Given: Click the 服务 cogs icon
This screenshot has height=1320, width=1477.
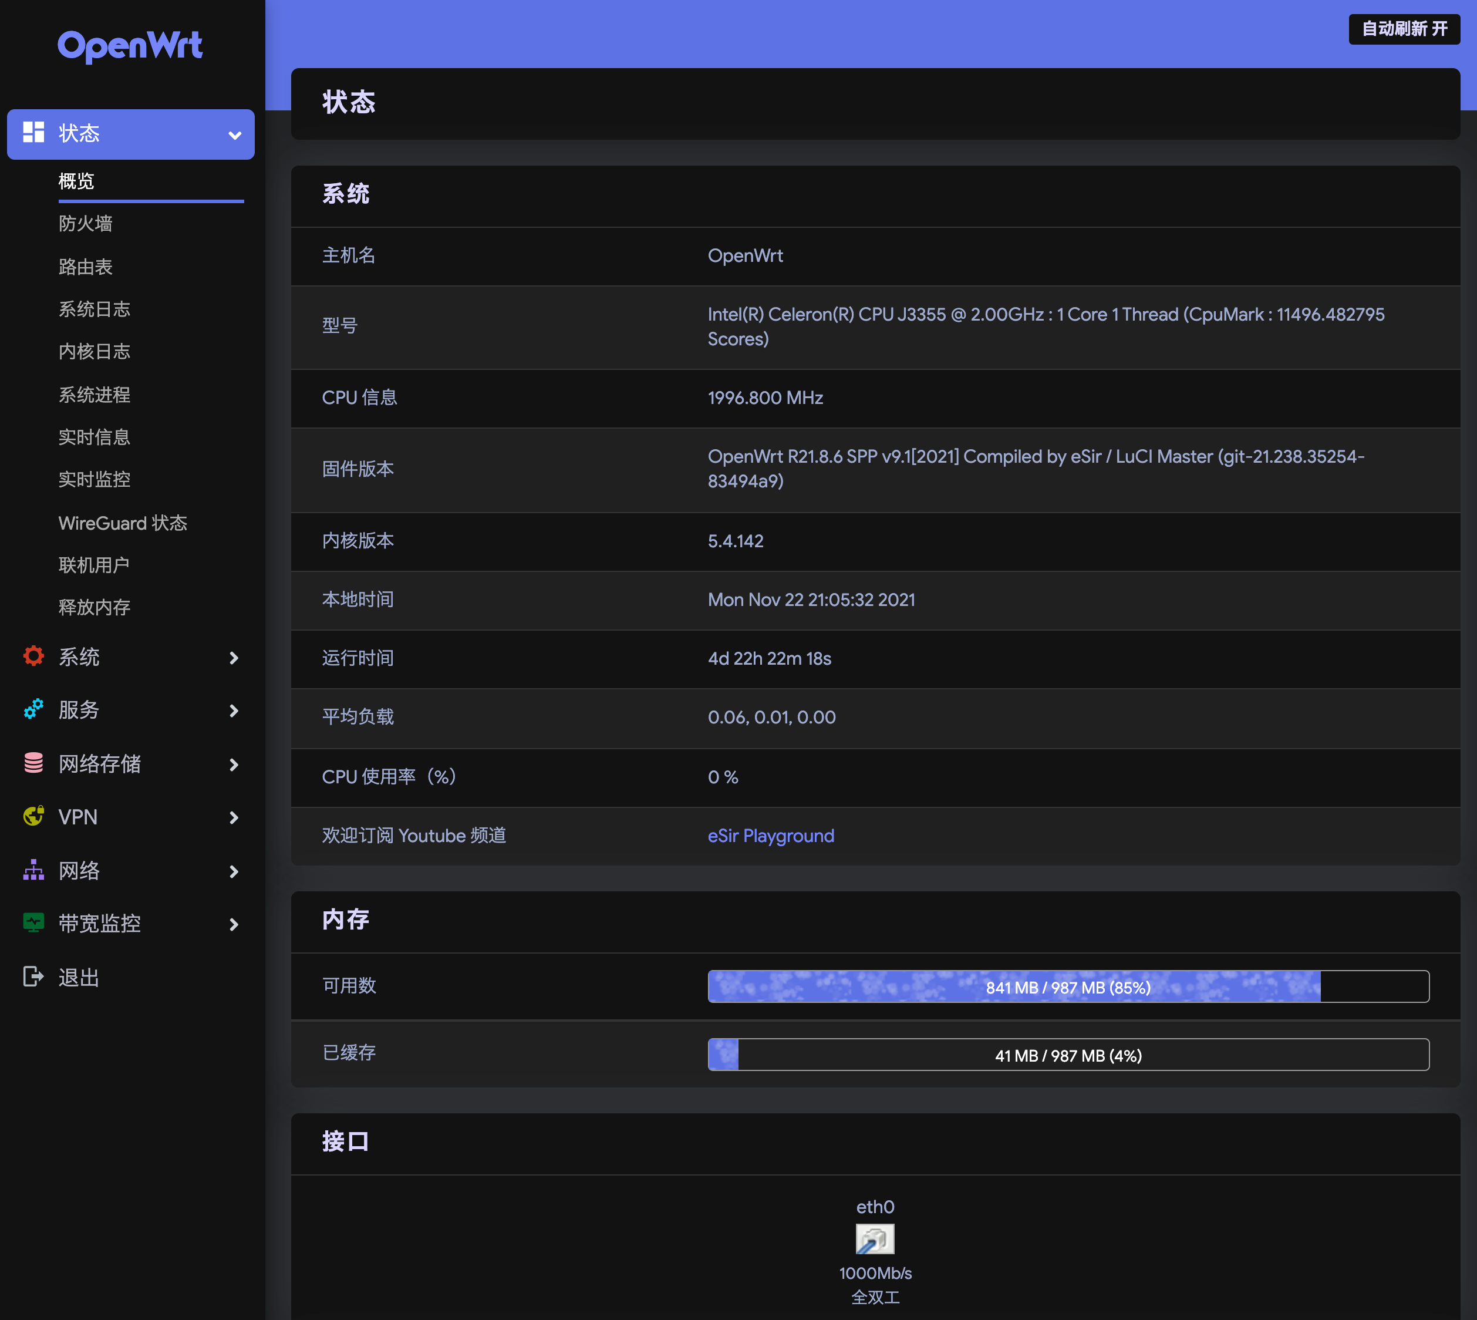Looking at the screenshot, I should (x=33, y=709).
